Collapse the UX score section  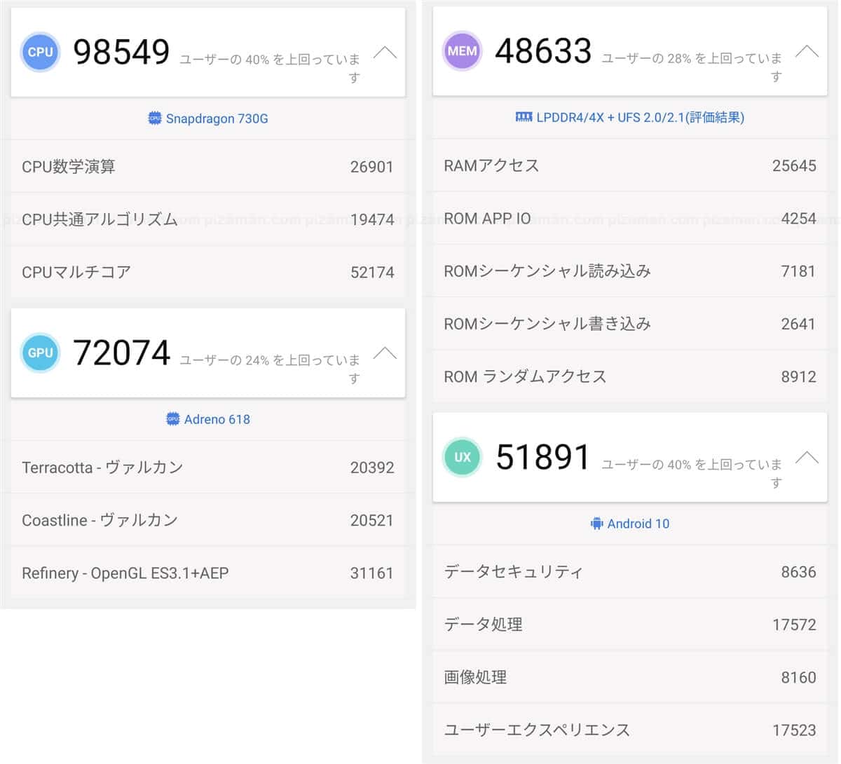tap(807, 458)
